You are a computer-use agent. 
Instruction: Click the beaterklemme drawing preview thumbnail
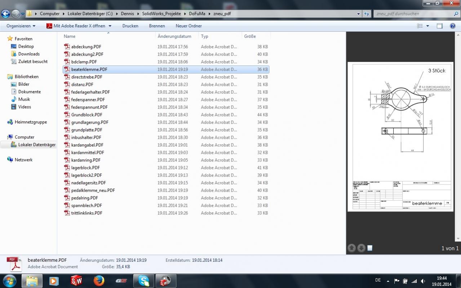point(401,137)
